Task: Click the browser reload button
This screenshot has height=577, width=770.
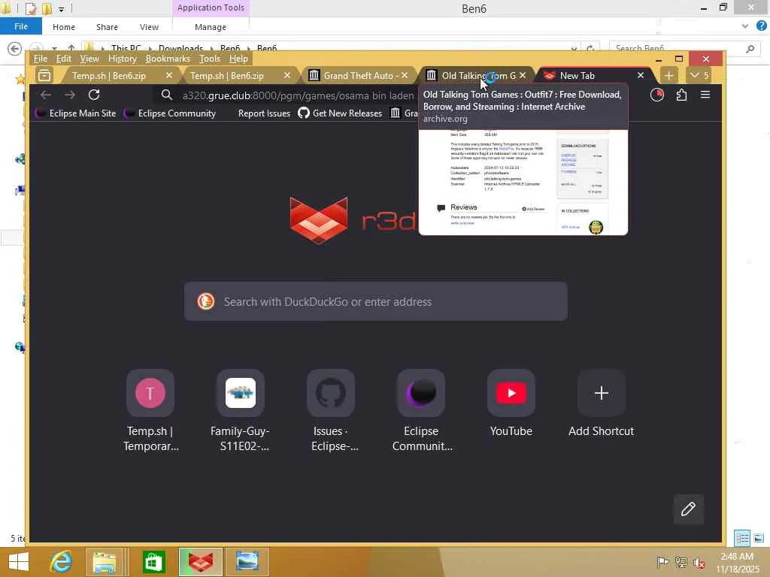Action: (94, 95)
